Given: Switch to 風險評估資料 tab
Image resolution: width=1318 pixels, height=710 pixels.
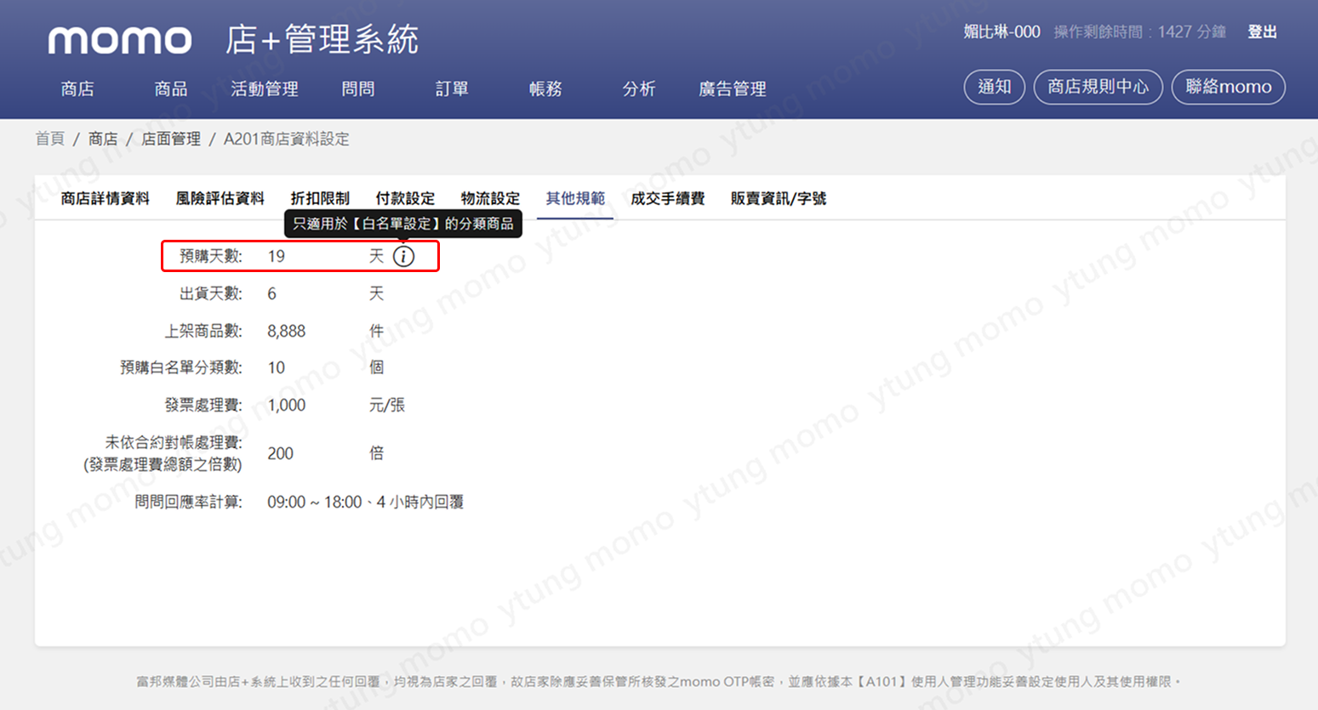Looking at the screenshot, I should [220, 198].
